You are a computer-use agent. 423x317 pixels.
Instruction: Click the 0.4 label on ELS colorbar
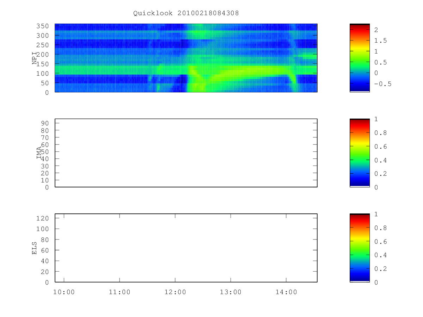(x=380, y=255)
